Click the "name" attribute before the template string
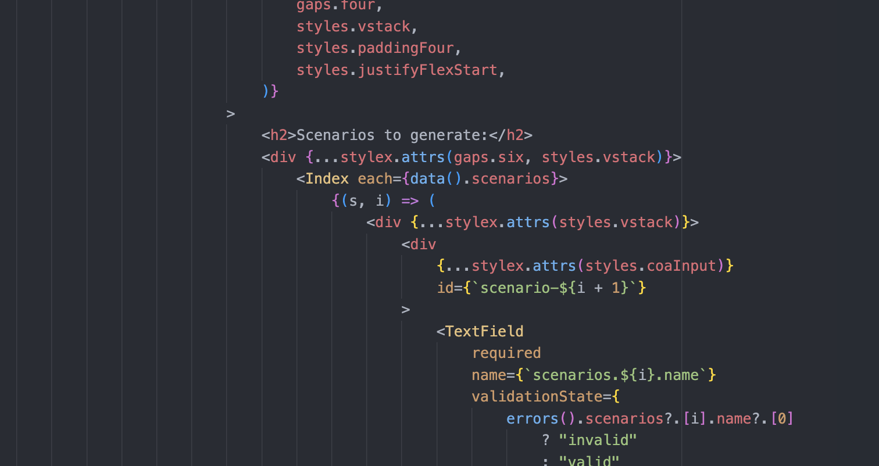Screen dimensions: 879x466 coord(489,375)
